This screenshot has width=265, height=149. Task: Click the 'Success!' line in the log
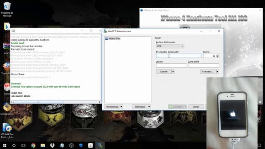point(16,84)
